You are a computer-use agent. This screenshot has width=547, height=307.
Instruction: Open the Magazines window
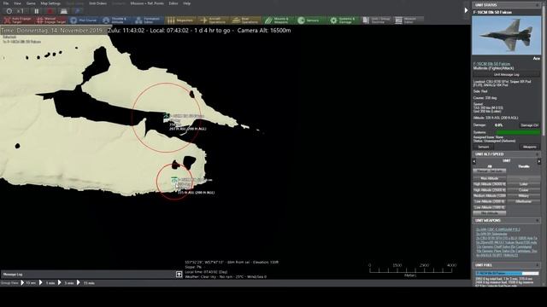(x=180, y=20)
